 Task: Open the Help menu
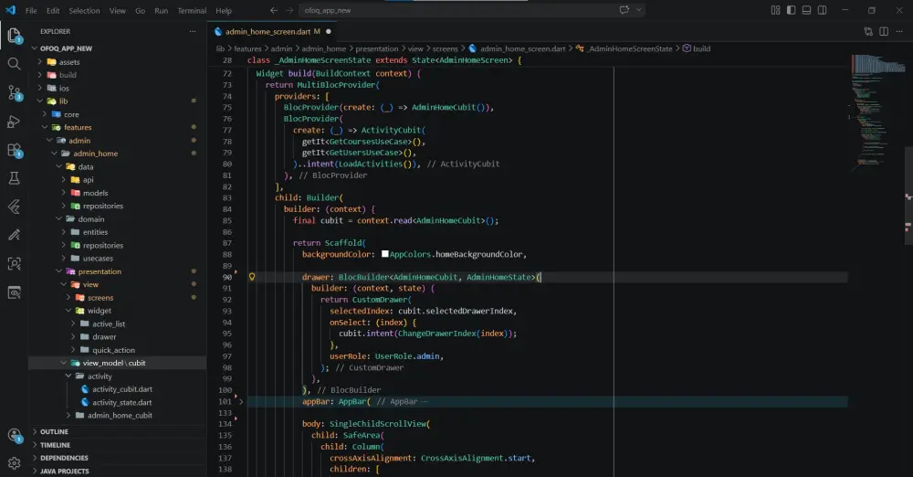(224, 10)
